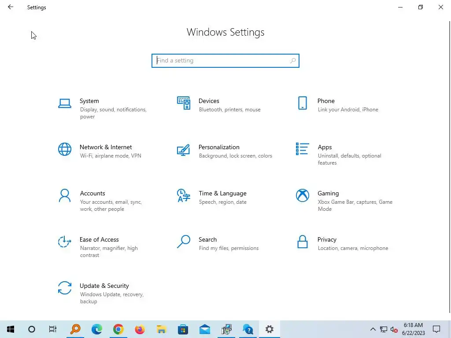The image size is (451, 338).
Task: Go back with the Settings arrow
Action: pyautogui.click(x=11, y=7)
